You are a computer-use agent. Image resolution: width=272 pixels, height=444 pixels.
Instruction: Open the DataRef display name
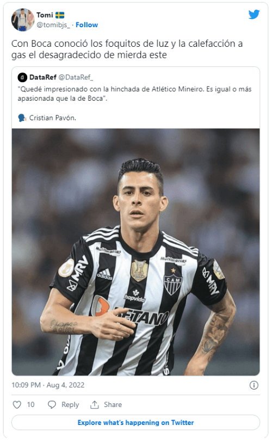[43, 77]
